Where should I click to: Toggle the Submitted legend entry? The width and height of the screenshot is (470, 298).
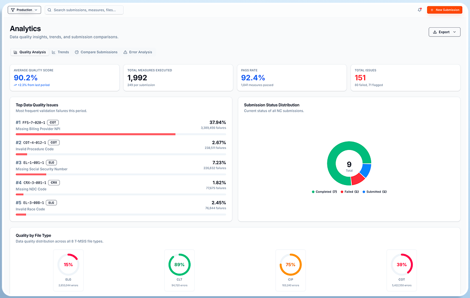pyautogui.click(x=374, y=192)
